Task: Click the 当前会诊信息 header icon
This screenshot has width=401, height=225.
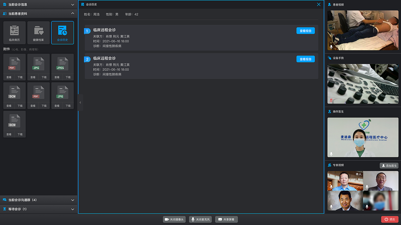Action: pyautogui.click(x=5, y=4)
